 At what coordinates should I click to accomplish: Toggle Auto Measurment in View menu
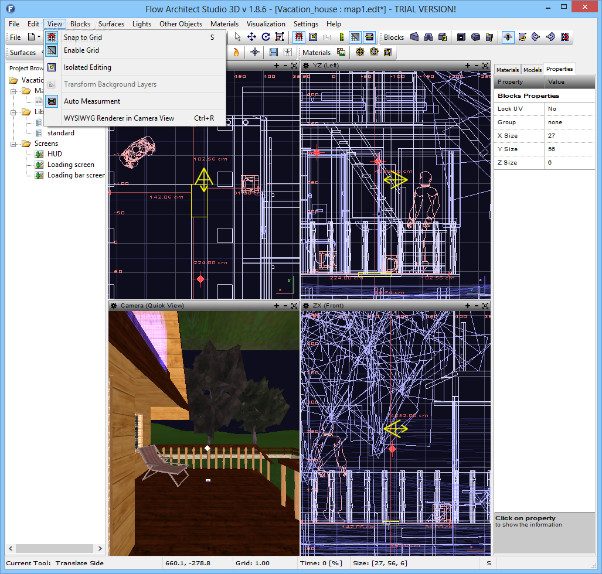pyautogui.click(x=134, y=101)
